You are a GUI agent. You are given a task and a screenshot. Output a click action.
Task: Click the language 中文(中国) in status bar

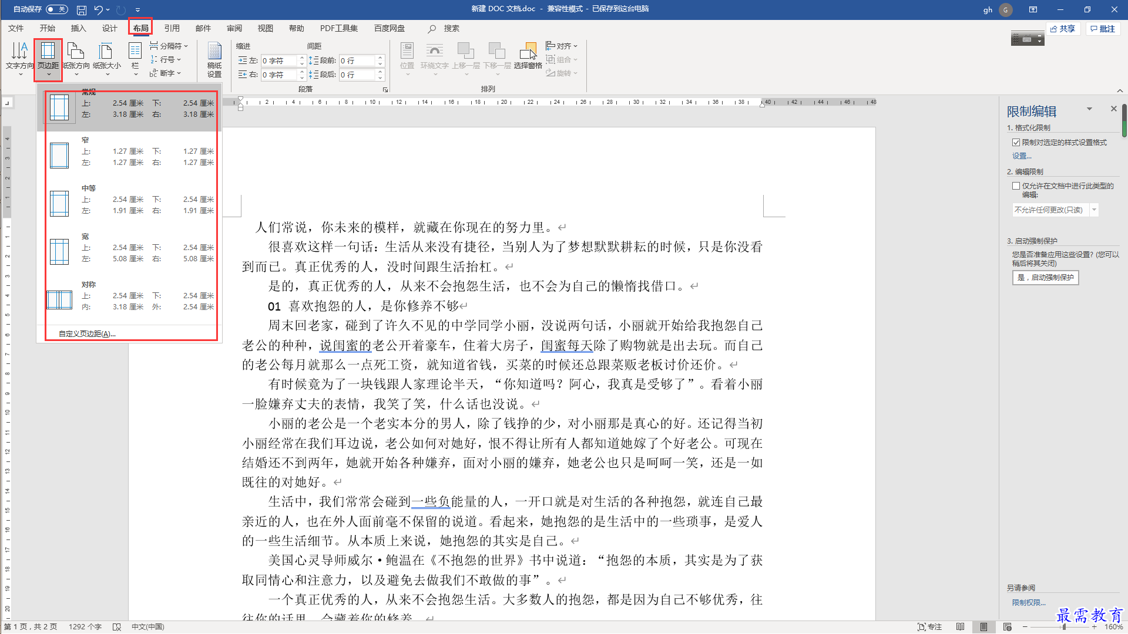point(147,627)
